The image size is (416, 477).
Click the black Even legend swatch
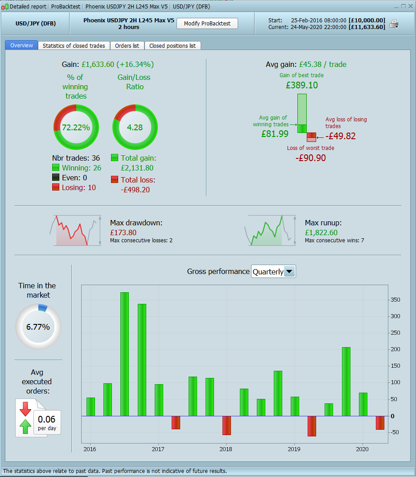[x=56, y=177]
